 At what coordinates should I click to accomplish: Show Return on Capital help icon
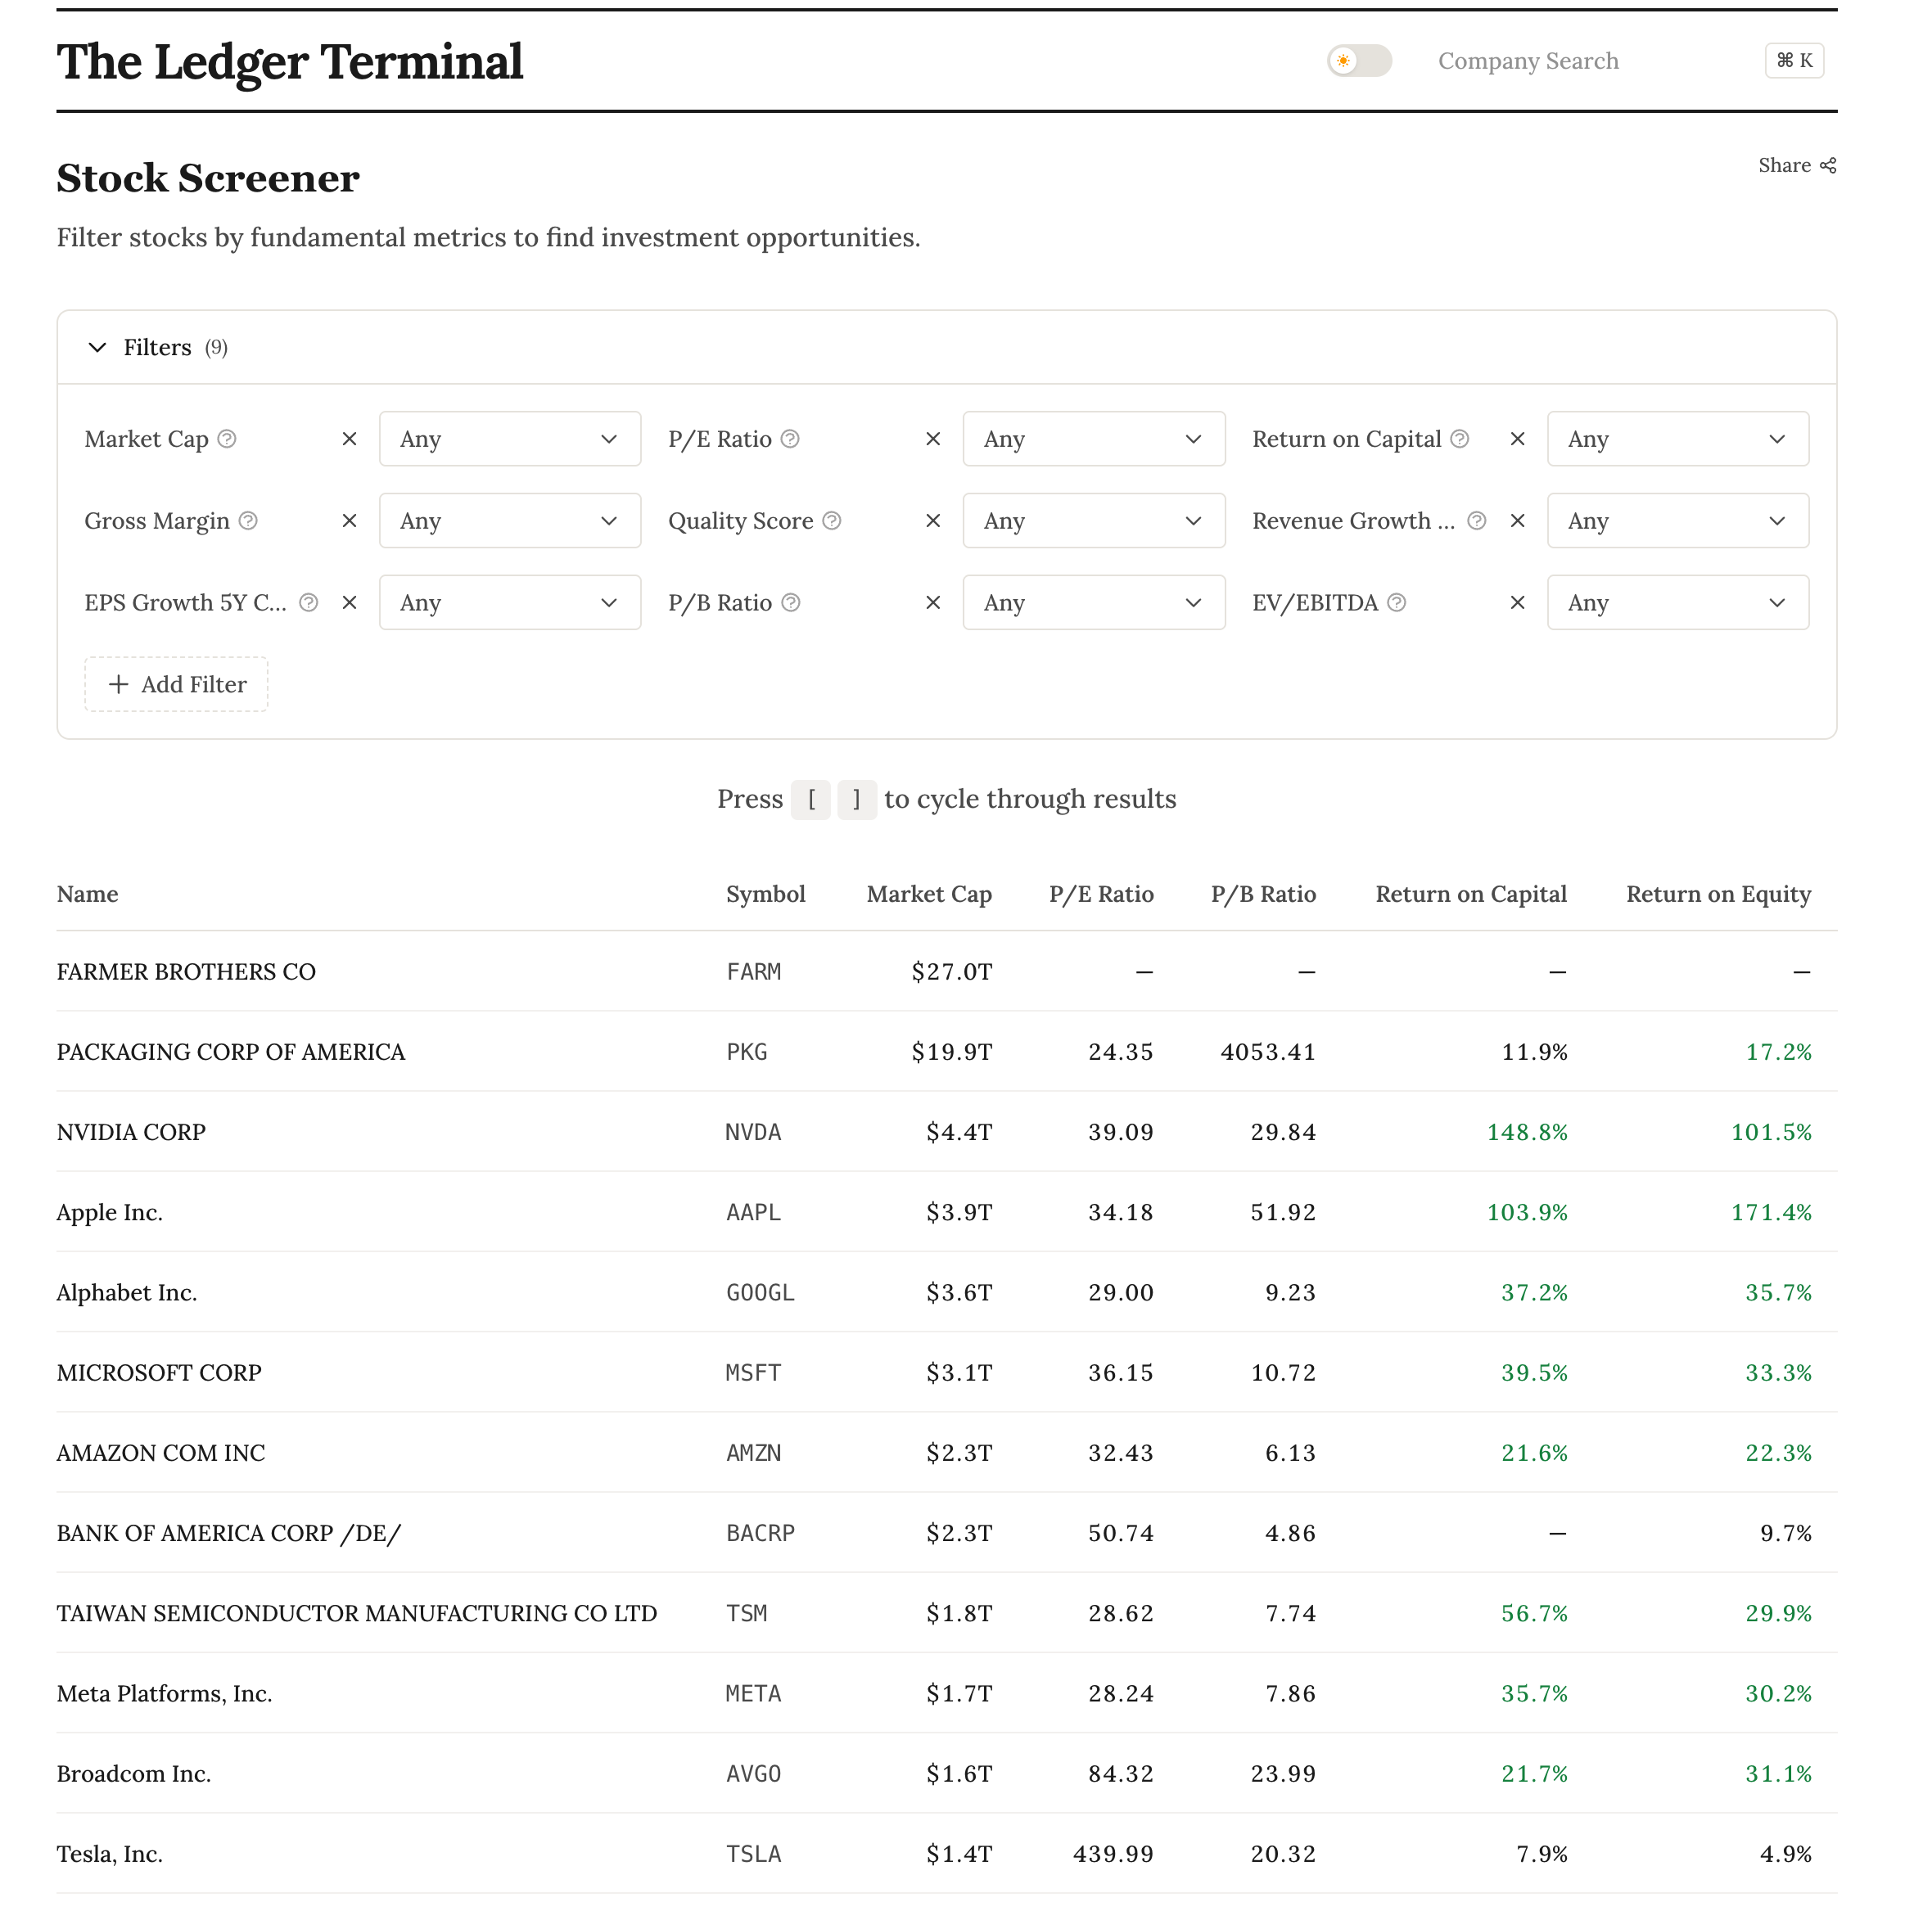tap(1460, 439)
